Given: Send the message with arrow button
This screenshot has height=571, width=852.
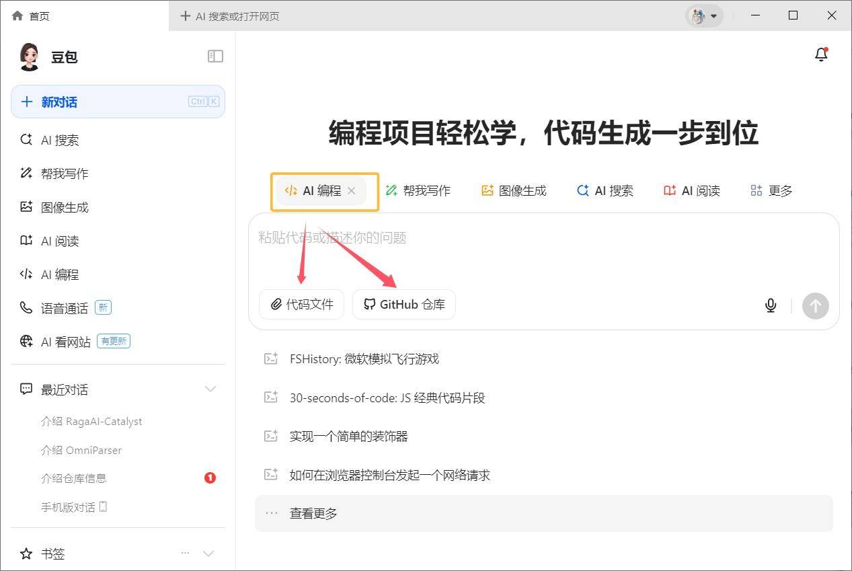Looking at the screenshot, I should point(815,306).
